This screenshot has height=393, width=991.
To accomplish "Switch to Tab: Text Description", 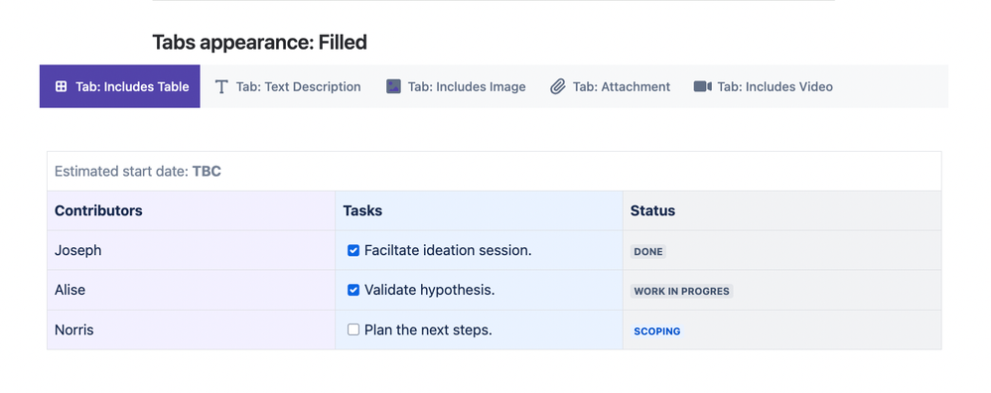I will tap(288, 86).
